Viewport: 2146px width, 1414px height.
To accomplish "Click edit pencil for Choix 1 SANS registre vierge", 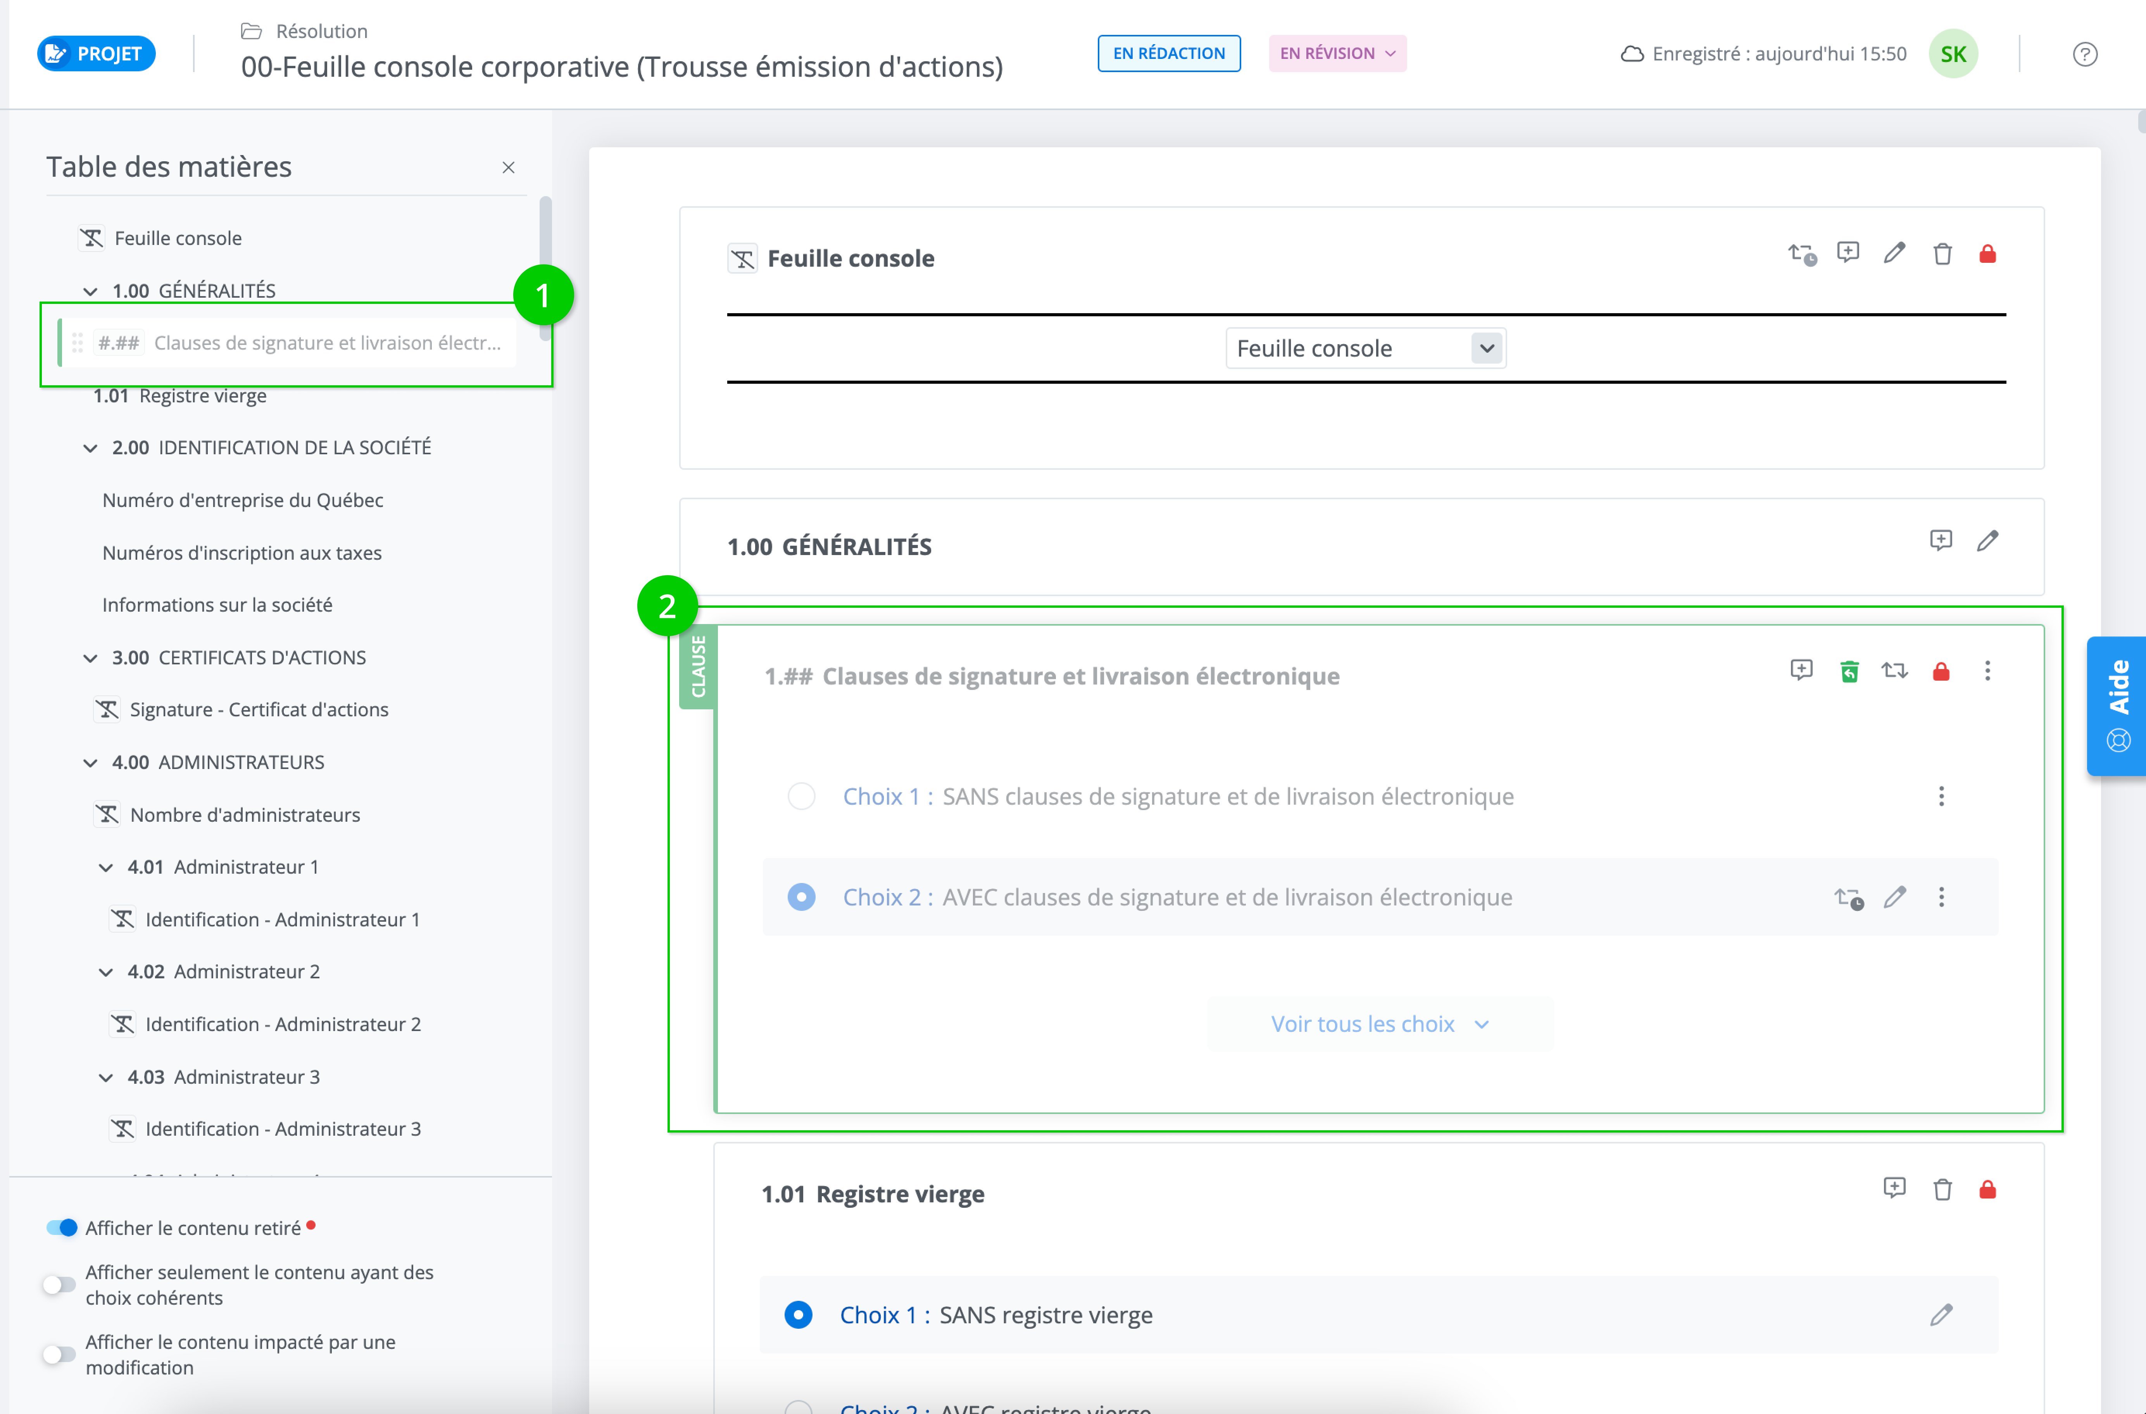I will pyautogui.click(x=1941, y=1315).
